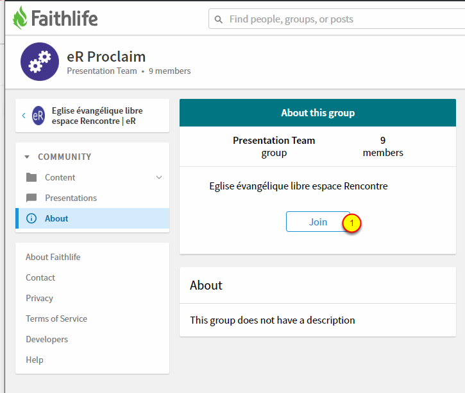Open Terms of Service link
465x393 pixels.
(56, 319)
